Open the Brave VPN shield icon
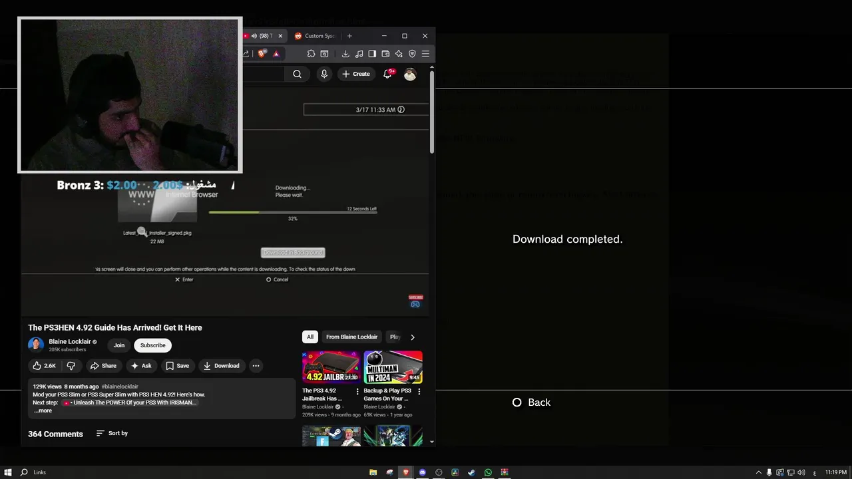 coord(412,54)
